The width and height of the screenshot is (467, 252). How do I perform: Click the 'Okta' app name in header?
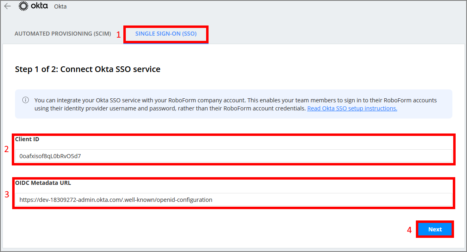(x=60, y=6)
